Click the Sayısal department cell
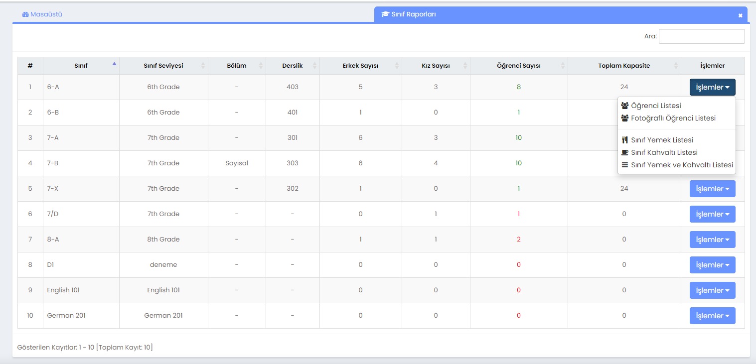 [x=237, y=163]
